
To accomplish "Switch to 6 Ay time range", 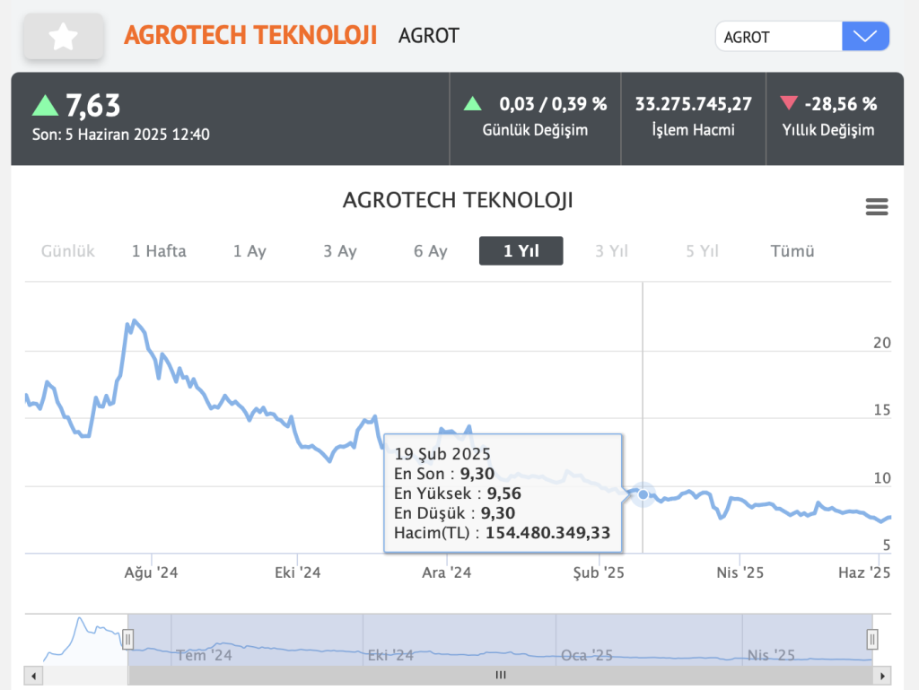I will click(431, 251).
